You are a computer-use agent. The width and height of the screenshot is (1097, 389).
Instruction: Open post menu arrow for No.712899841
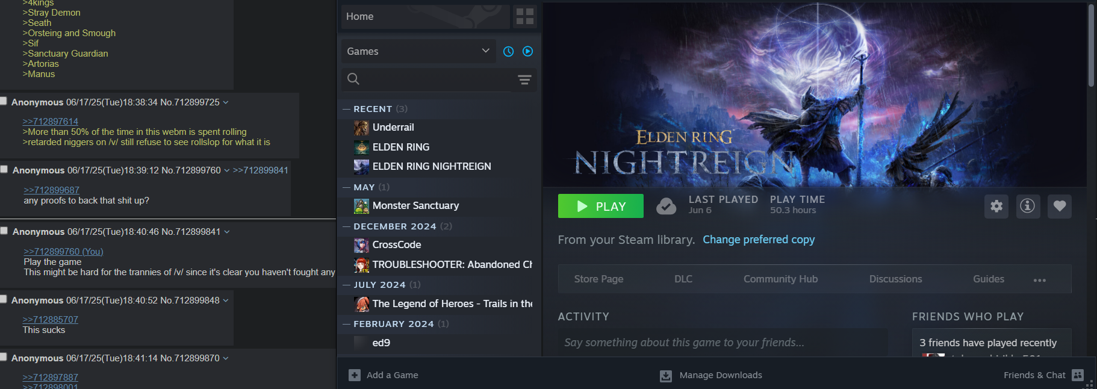[227, 232]
